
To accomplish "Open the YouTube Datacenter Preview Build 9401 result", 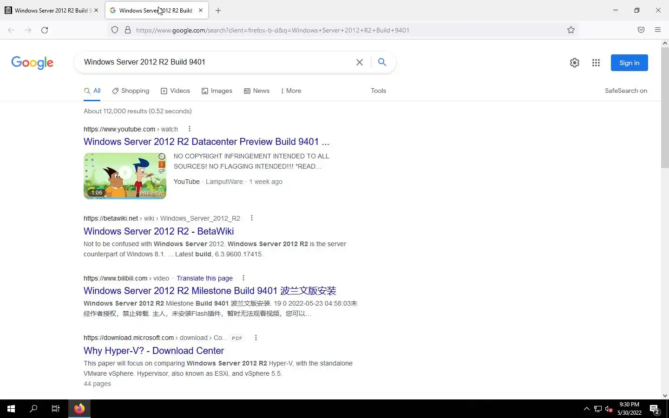I will (206, 142).
